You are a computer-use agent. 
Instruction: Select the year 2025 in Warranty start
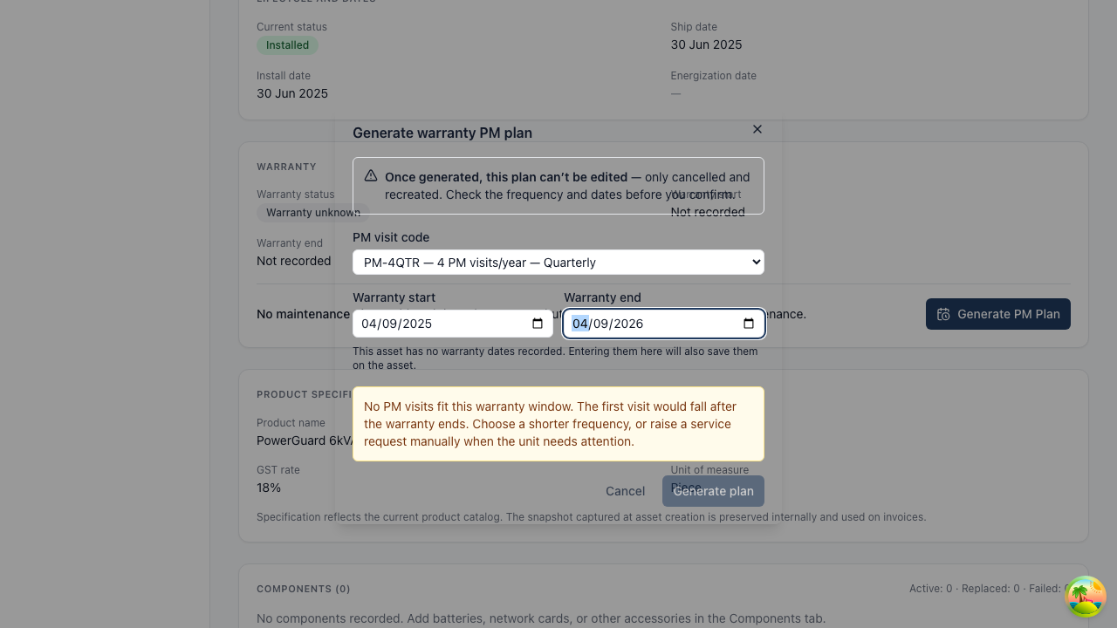(417, 324)
